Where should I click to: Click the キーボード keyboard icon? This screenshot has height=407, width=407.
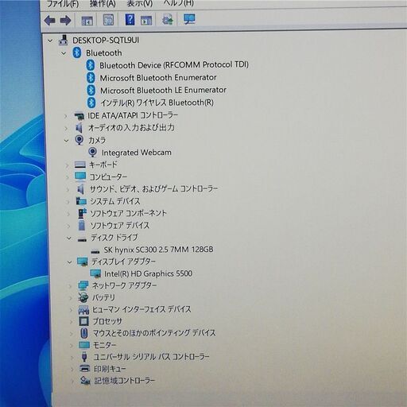click(x=80, y=165)
